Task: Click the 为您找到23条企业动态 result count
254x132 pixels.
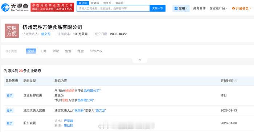Action: (x=22, y=71)
